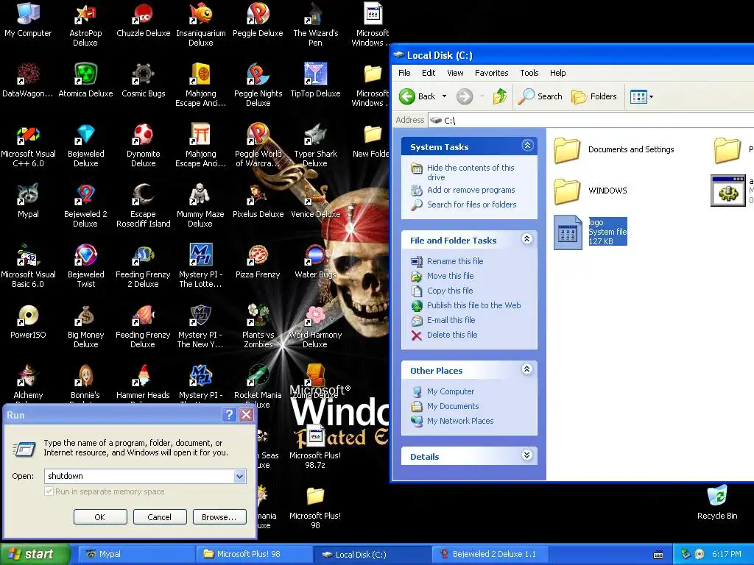Toggle the Folders pane button
The image size is (754, 565).
coord(594,96)
